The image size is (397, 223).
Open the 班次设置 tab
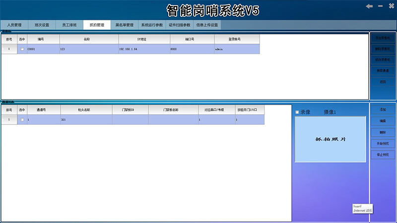tap(42, 25)
